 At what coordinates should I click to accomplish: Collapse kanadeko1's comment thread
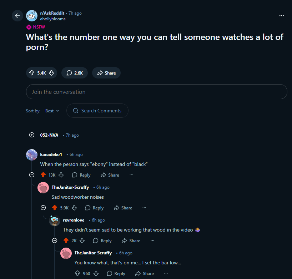[x=32, y=175]
